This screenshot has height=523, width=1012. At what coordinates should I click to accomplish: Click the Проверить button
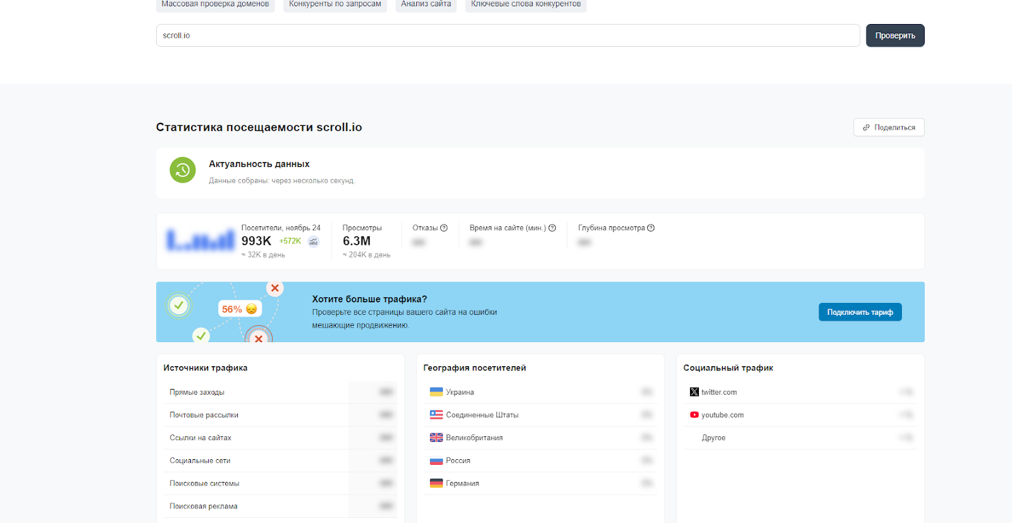895,35
